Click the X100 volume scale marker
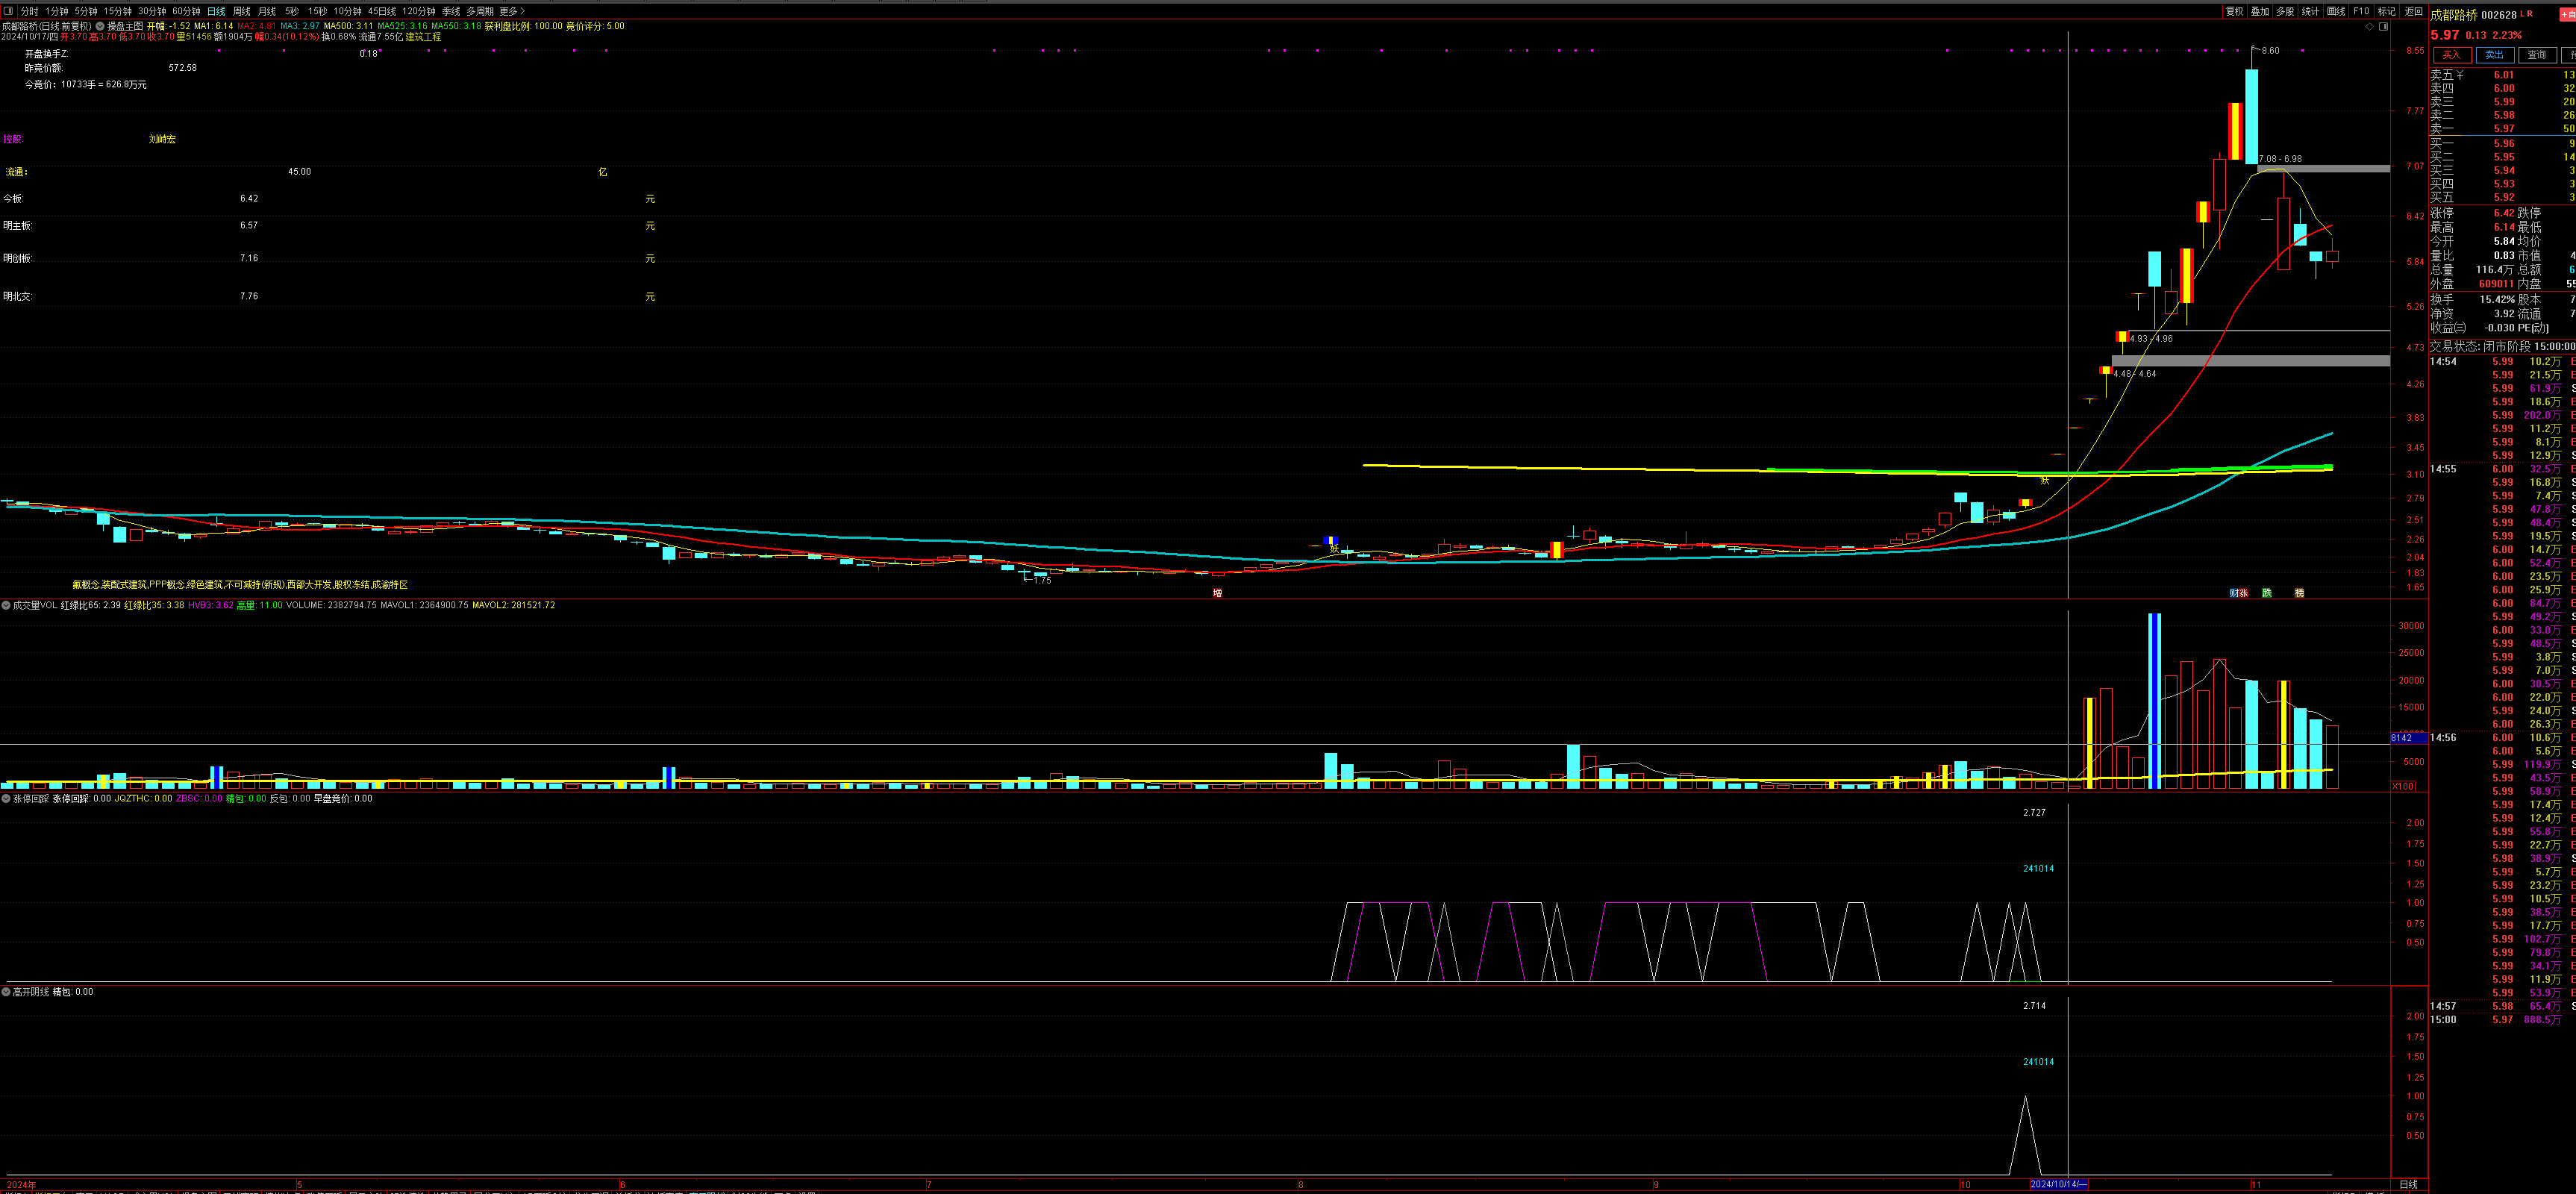The width and height of the screenshot is (2576, 1194). click(2402, 786)
